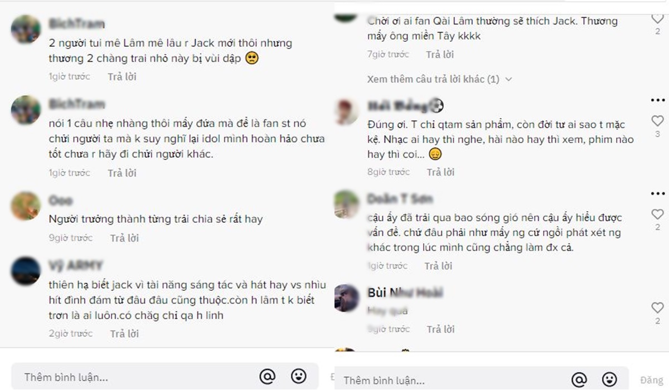
Task: Open emoji picker in left comment box
Action: (x=299, y=376)
